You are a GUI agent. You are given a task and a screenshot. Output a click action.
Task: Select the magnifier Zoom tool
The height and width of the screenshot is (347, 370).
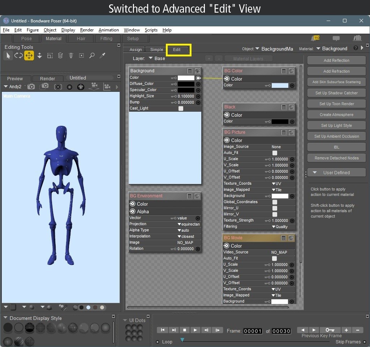point(92,55)
